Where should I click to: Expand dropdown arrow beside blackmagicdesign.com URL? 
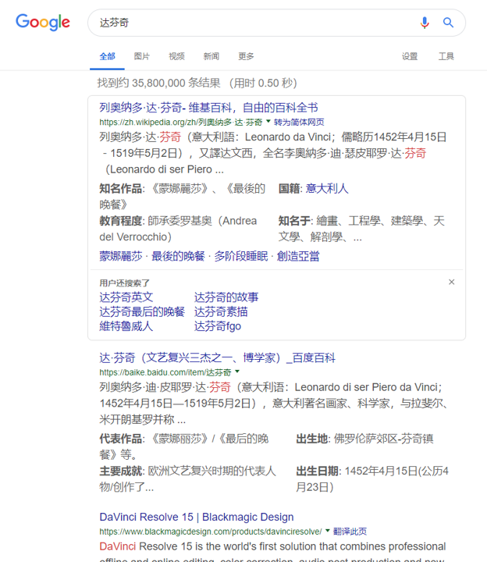point(327,531)
